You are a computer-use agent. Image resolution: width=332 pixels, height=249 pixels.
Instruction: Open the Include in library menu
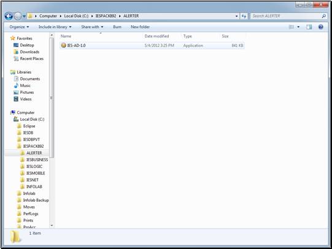pos(55,27)
